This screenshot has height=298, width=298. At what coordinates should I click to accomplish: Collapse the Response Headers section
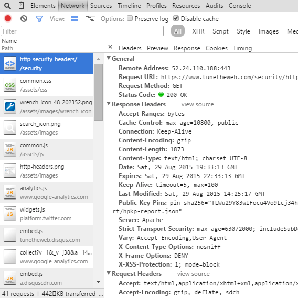pos(109,104)
